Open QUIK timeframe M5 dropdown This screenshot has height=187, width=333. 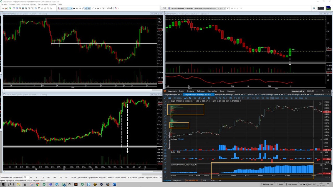[64, 8]
